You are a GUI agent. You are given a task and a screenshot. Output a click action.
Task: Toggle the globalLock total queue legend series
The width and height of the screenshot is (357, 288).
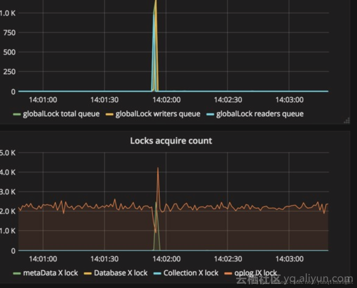[x=61, y=114]
